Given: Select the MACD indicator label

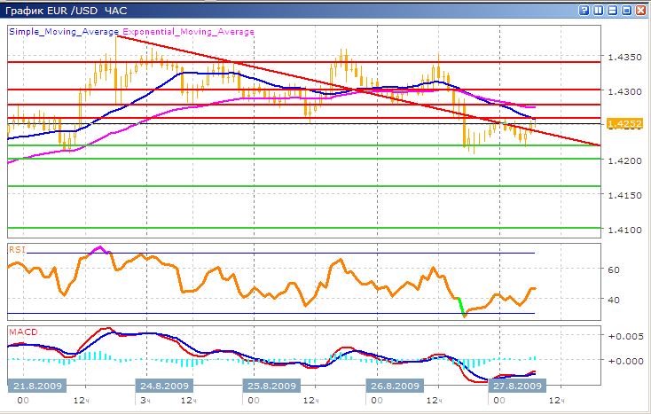Looking at the screenshot, I should click(x=21, y=332).
